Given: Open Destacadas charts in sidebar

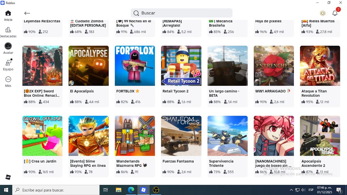Looking at the screenshot, I should pos(8,32).
